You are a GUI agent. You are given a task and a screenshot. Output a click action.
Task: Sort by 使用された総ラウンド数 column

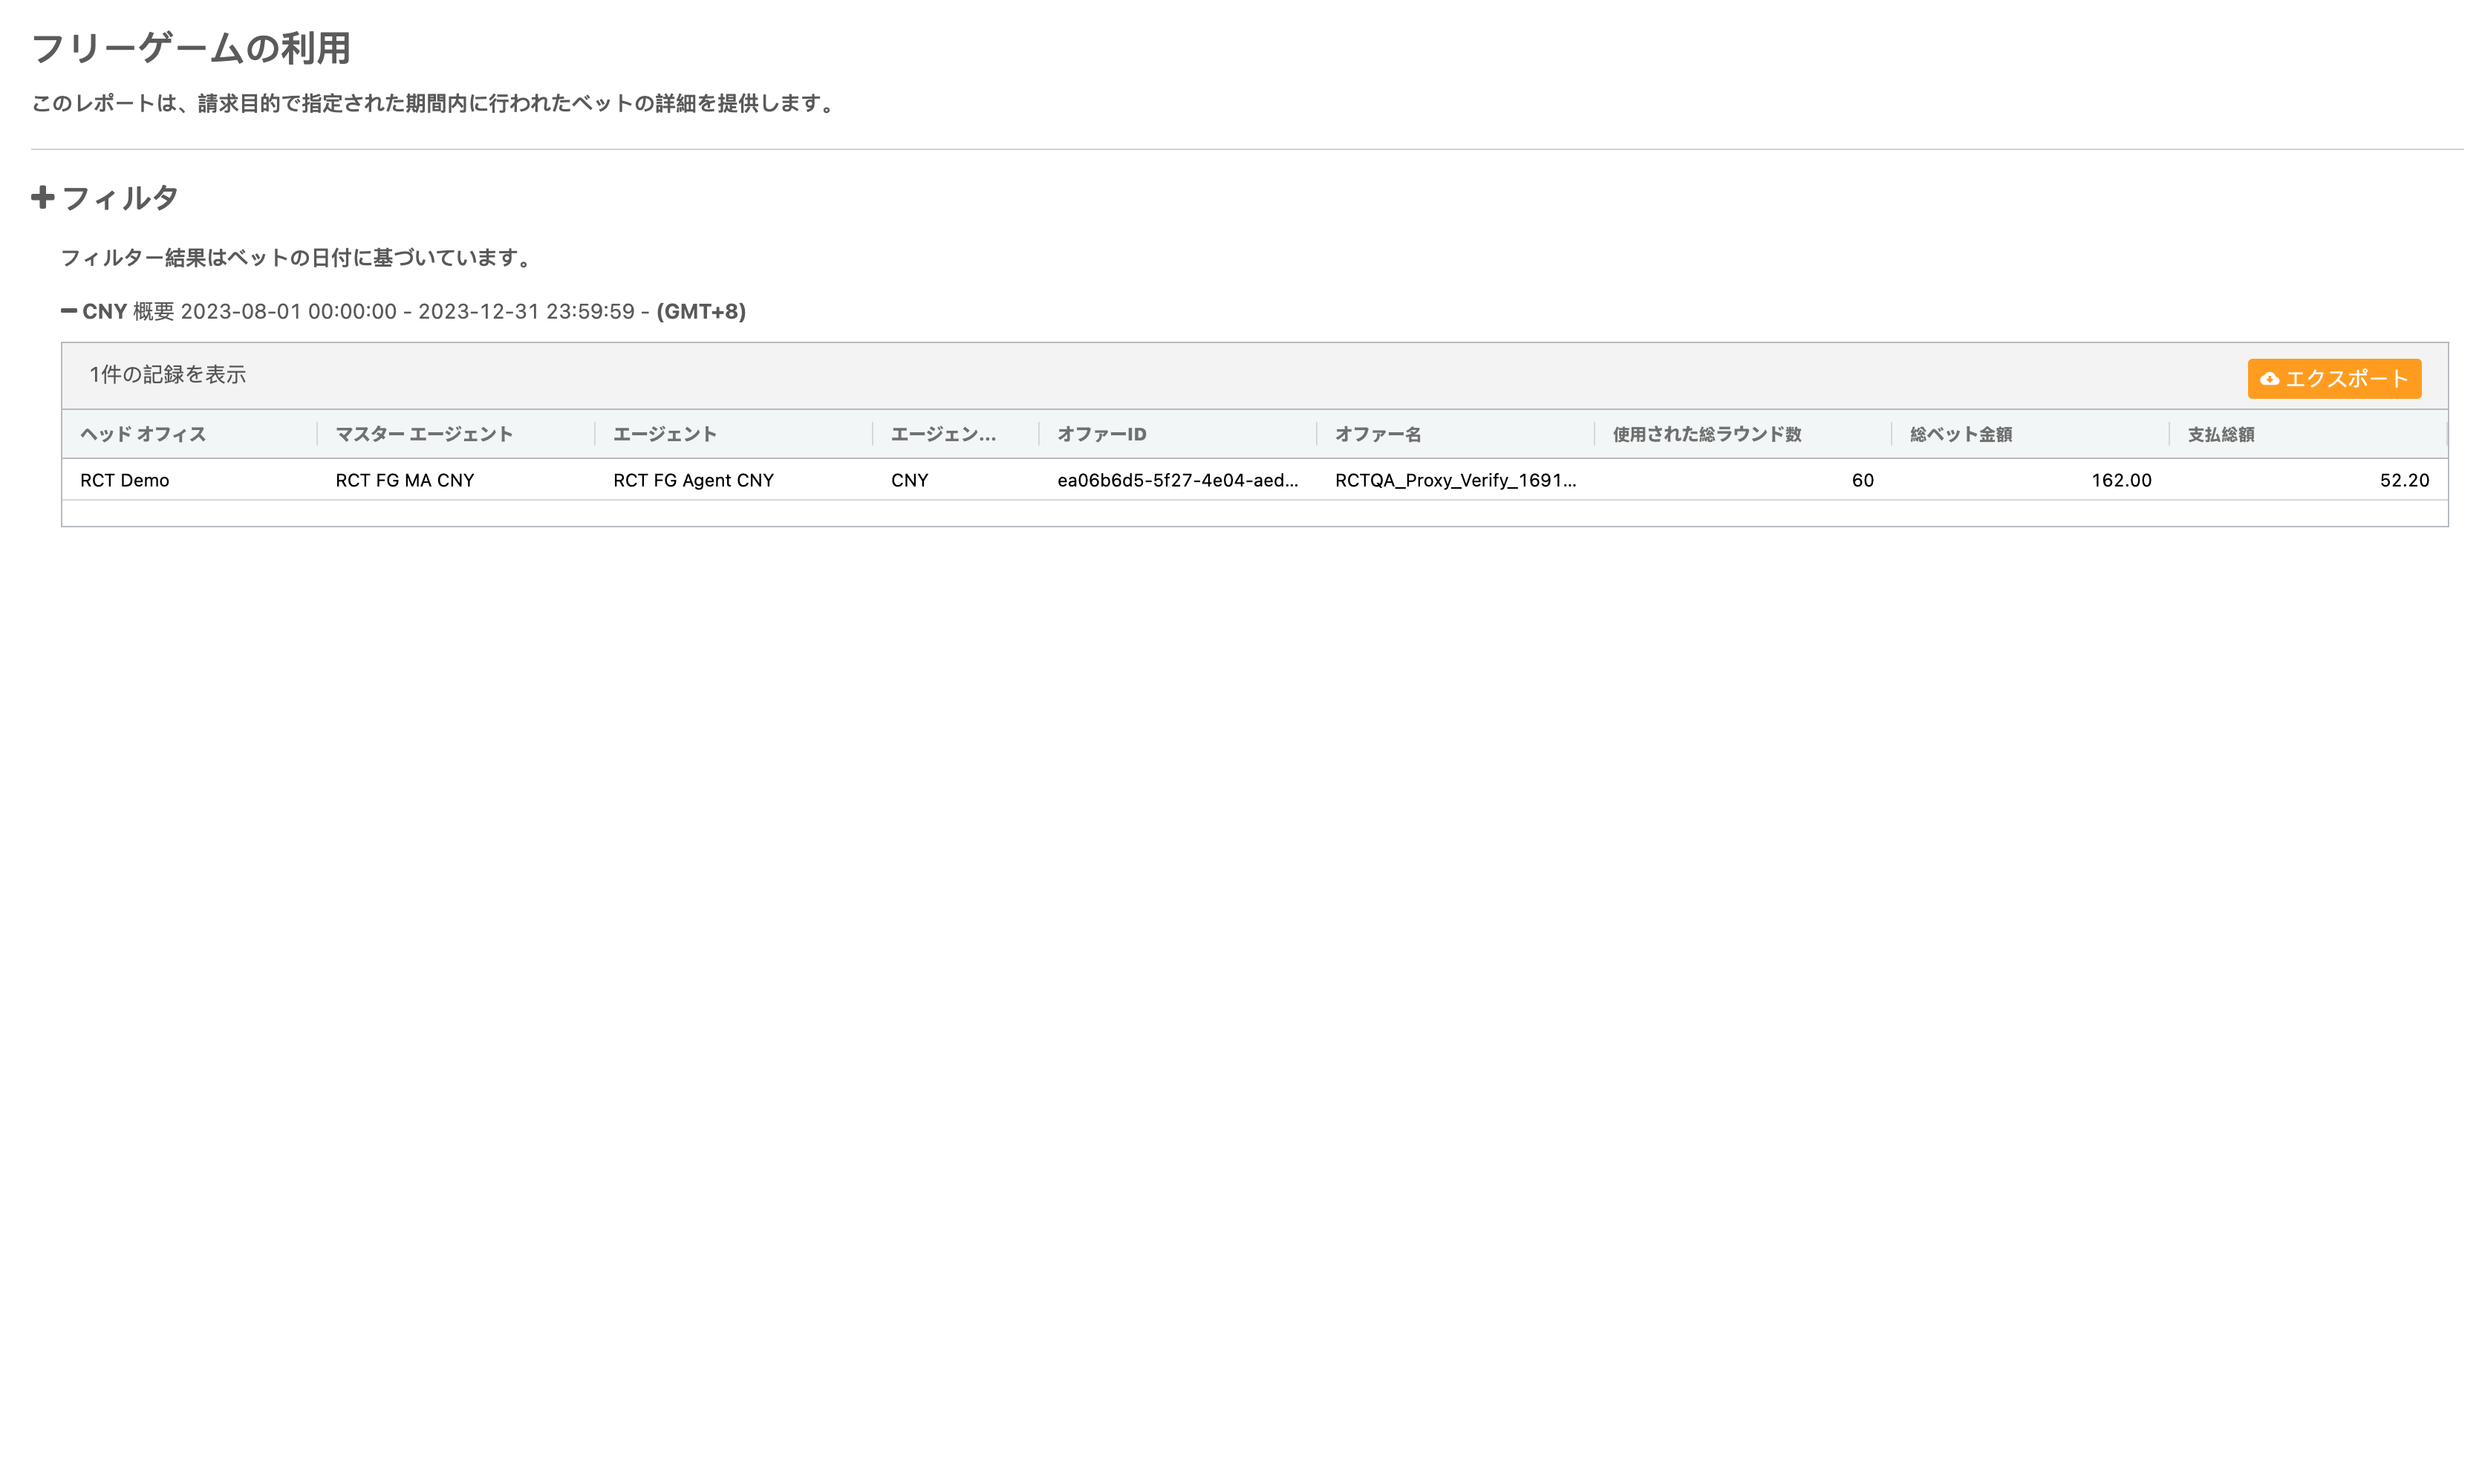(1707, 434)
